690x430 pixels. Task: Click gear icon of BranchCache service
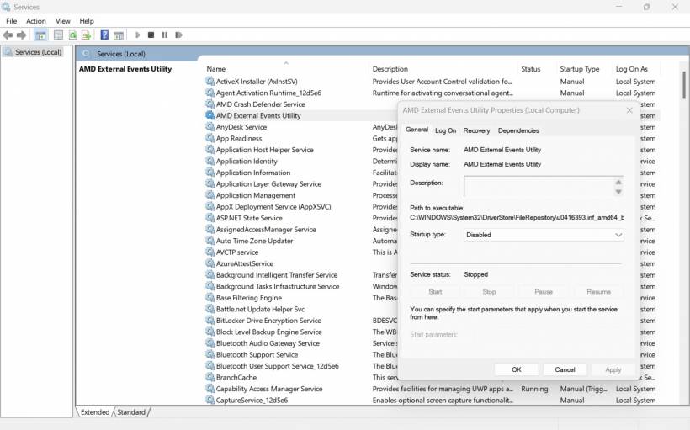tap(210, 377)
